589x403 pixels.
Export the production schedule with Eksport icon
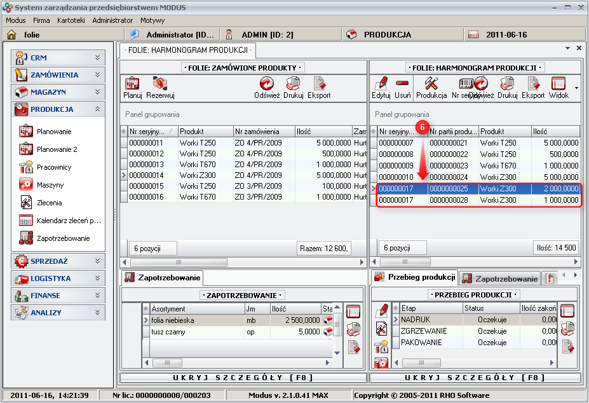coord(533,88)
